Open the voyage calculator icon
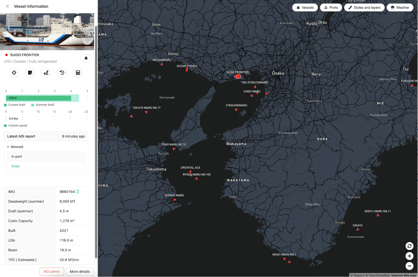 pos(78,73)
